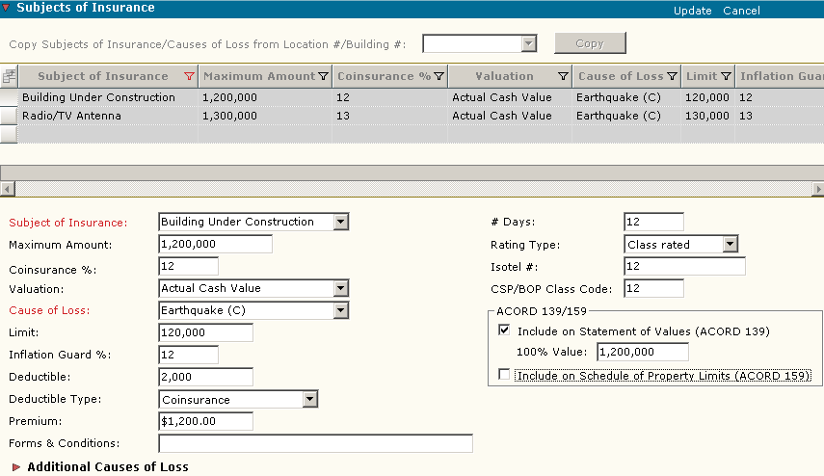824x476 pixels.
Task: Click the Subject of Insurance column filter icon
Action: [189, 76]
